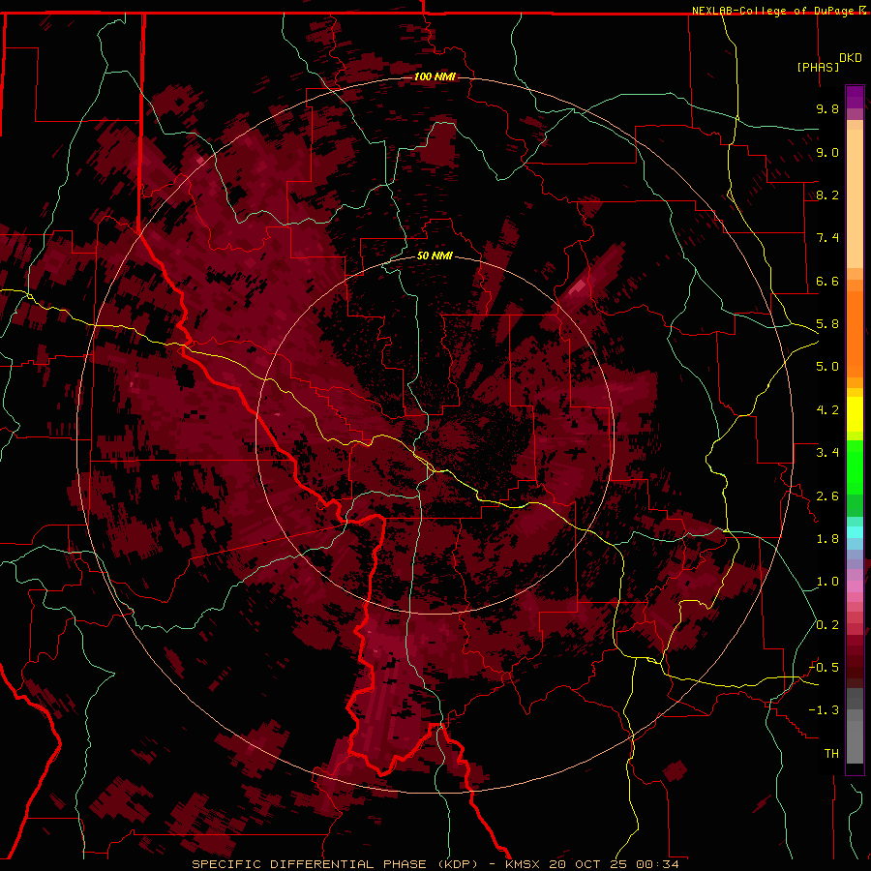
Task: Click the TH label on the scale
Action: pyautogui.click(x=831, y=753)
